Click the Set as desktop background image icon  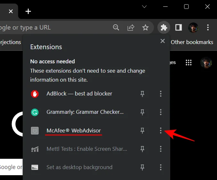coord(35,167)
